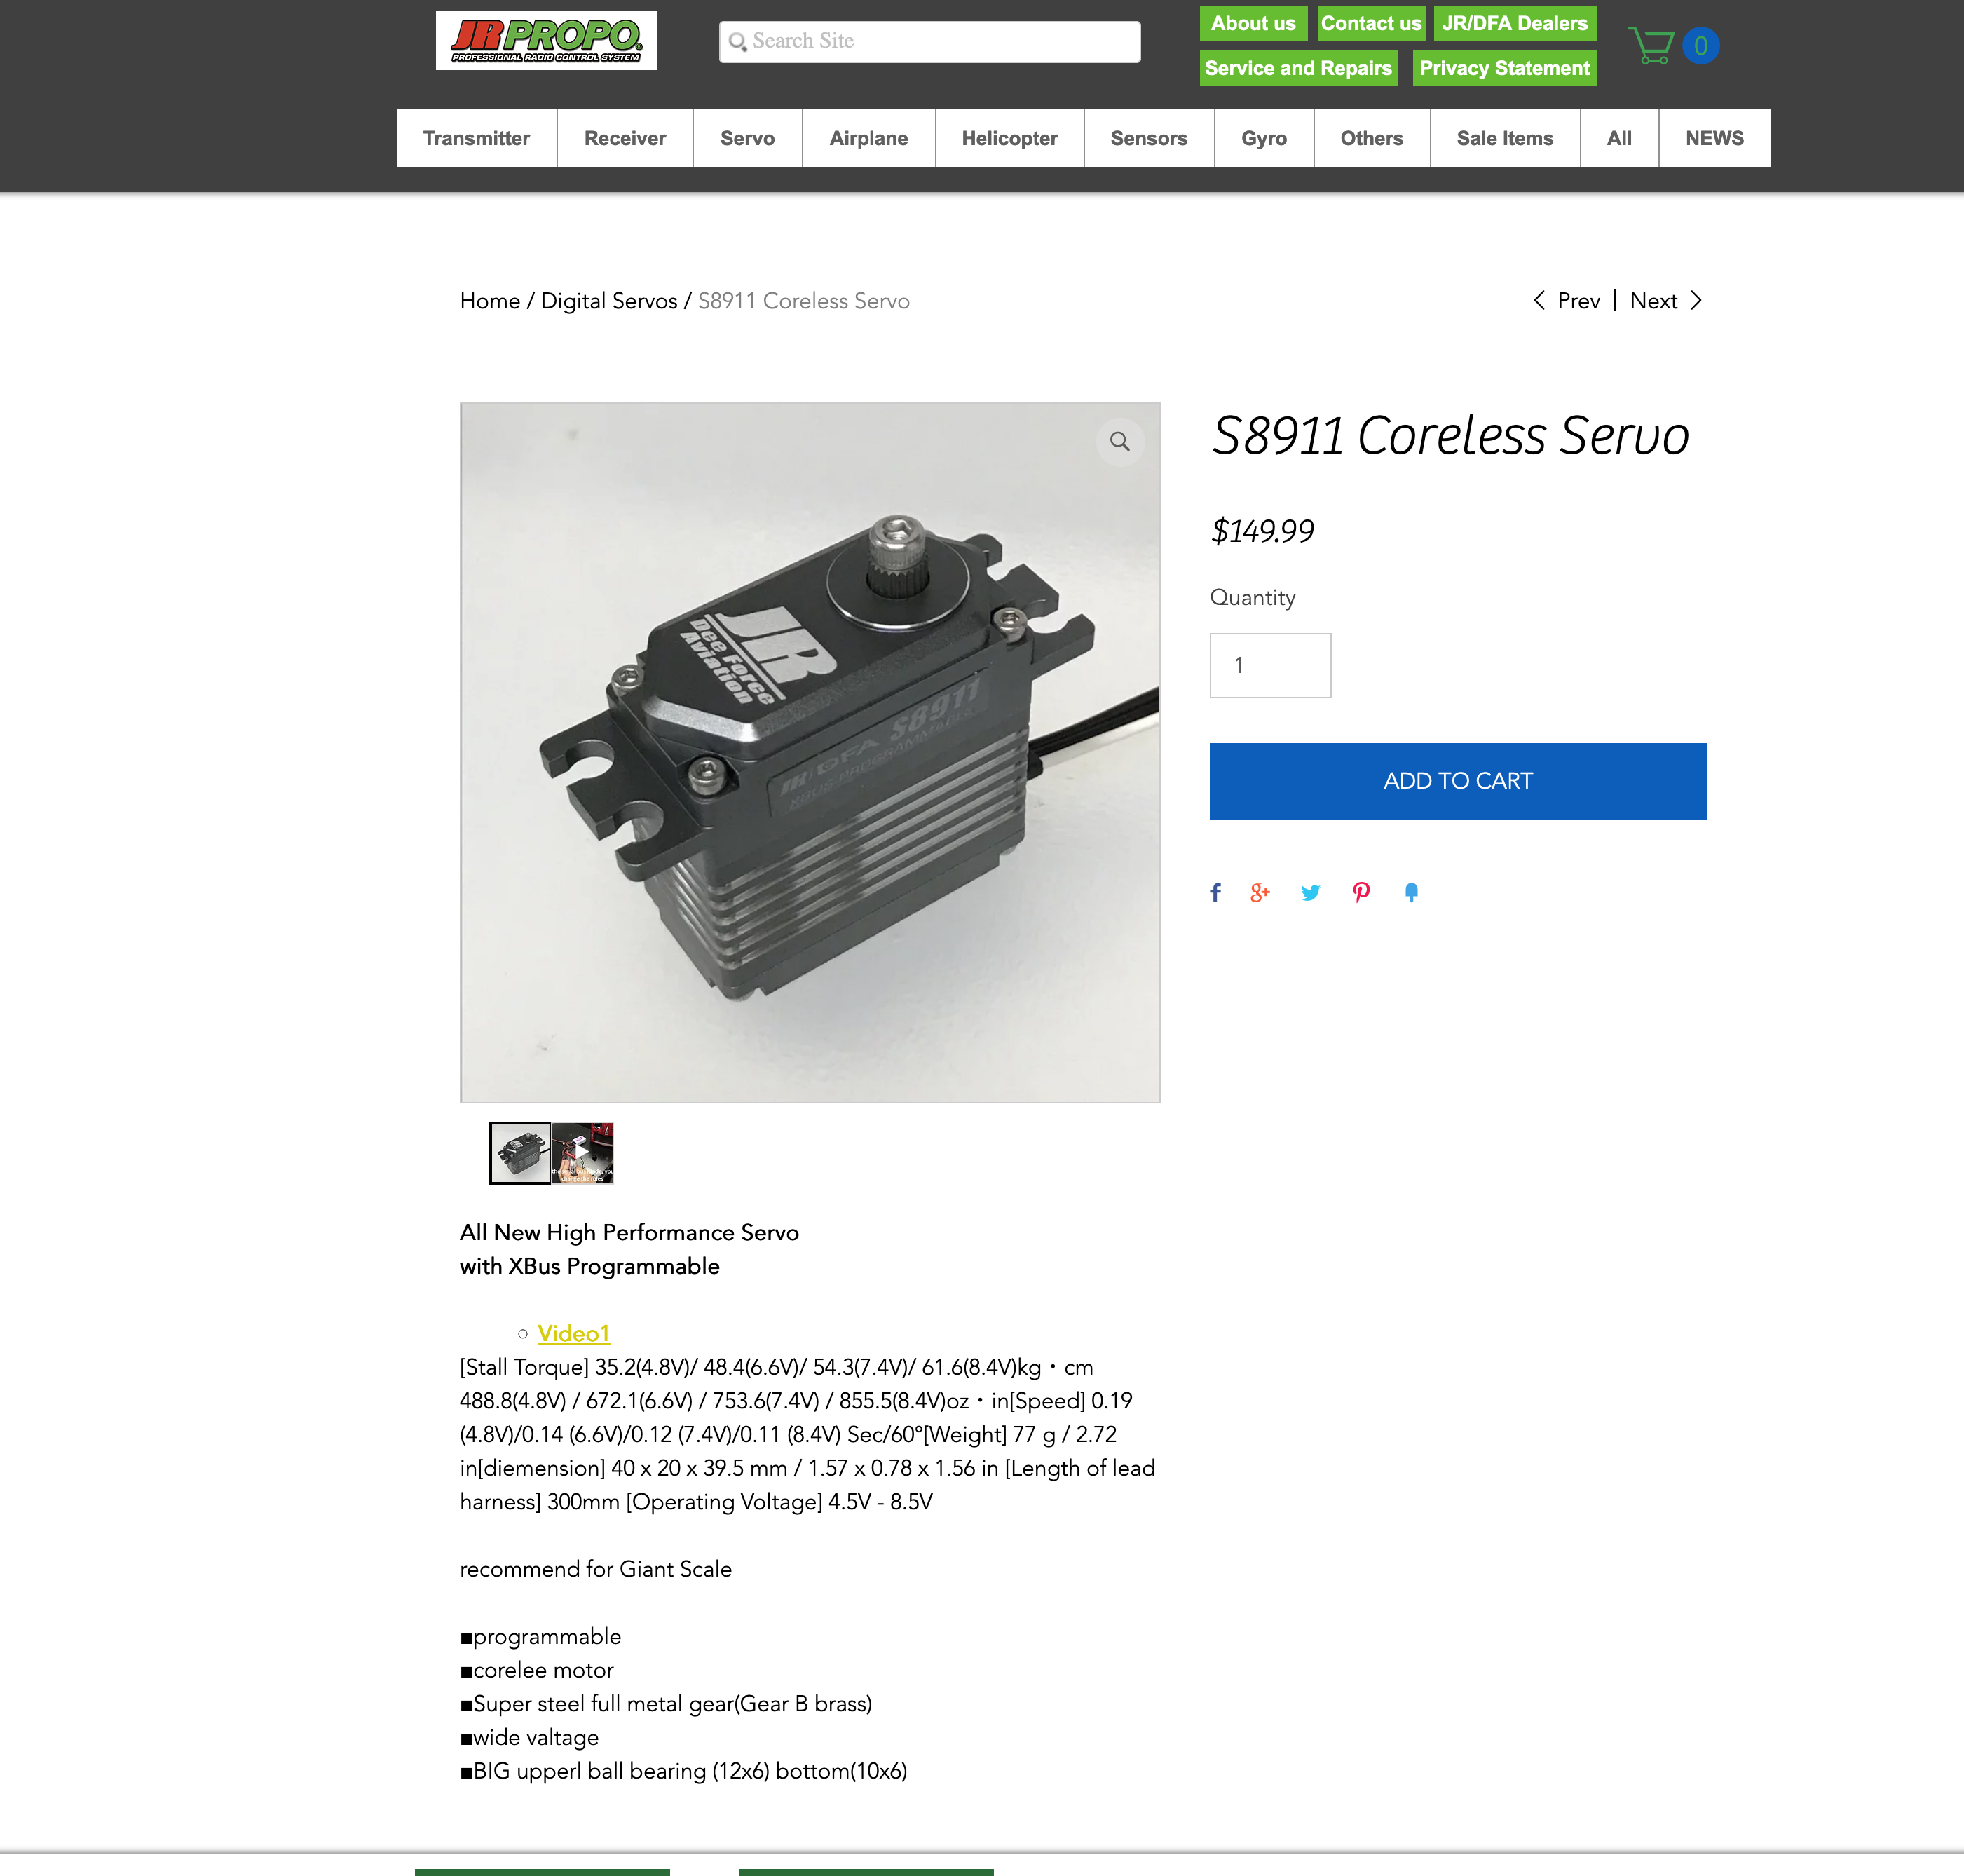The image size is (1964, 1876).
Task: Click the Digital Servos breadcrumb link
Action: coord(609,301)
